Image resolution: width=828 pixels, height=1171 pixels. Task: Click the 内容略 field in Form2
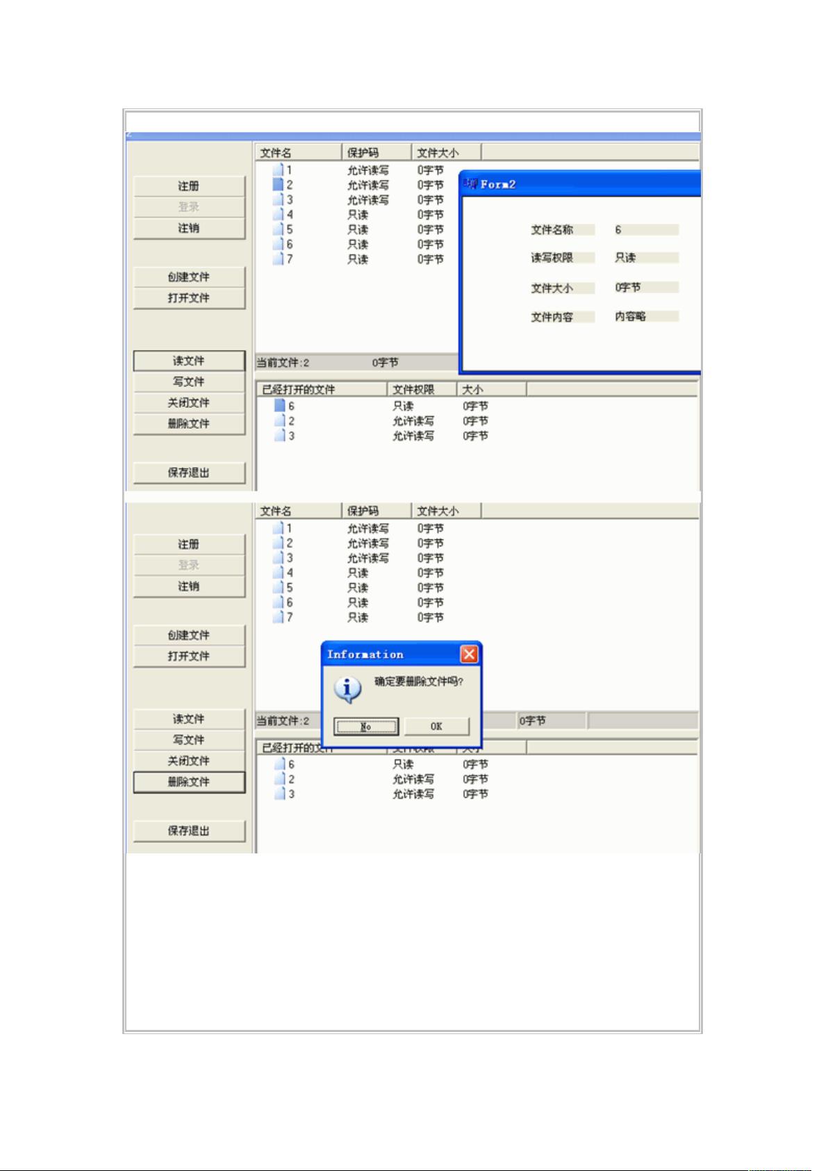pyautogui.click(x=645, y=316)
